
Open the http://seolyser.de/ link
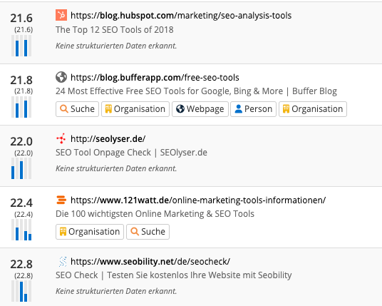[108, 139]
